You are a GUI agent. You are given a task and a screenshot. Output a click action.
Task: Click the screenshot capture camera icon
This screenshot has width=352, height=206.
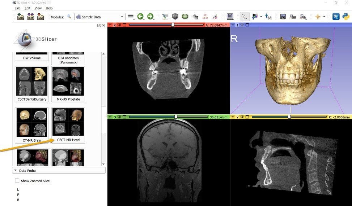coord(283,17)
